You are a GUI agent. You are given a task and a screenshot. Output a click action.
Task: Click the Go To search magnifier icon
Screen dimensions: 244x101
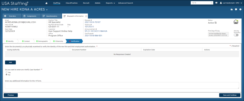click(212, 3)
